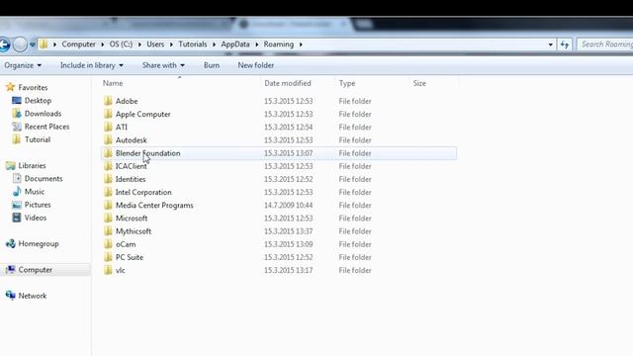This screenshot has width=633, height=356.
Task: Click date 15.3.2015 13:17 for vlc
Action: coord(288,270)
